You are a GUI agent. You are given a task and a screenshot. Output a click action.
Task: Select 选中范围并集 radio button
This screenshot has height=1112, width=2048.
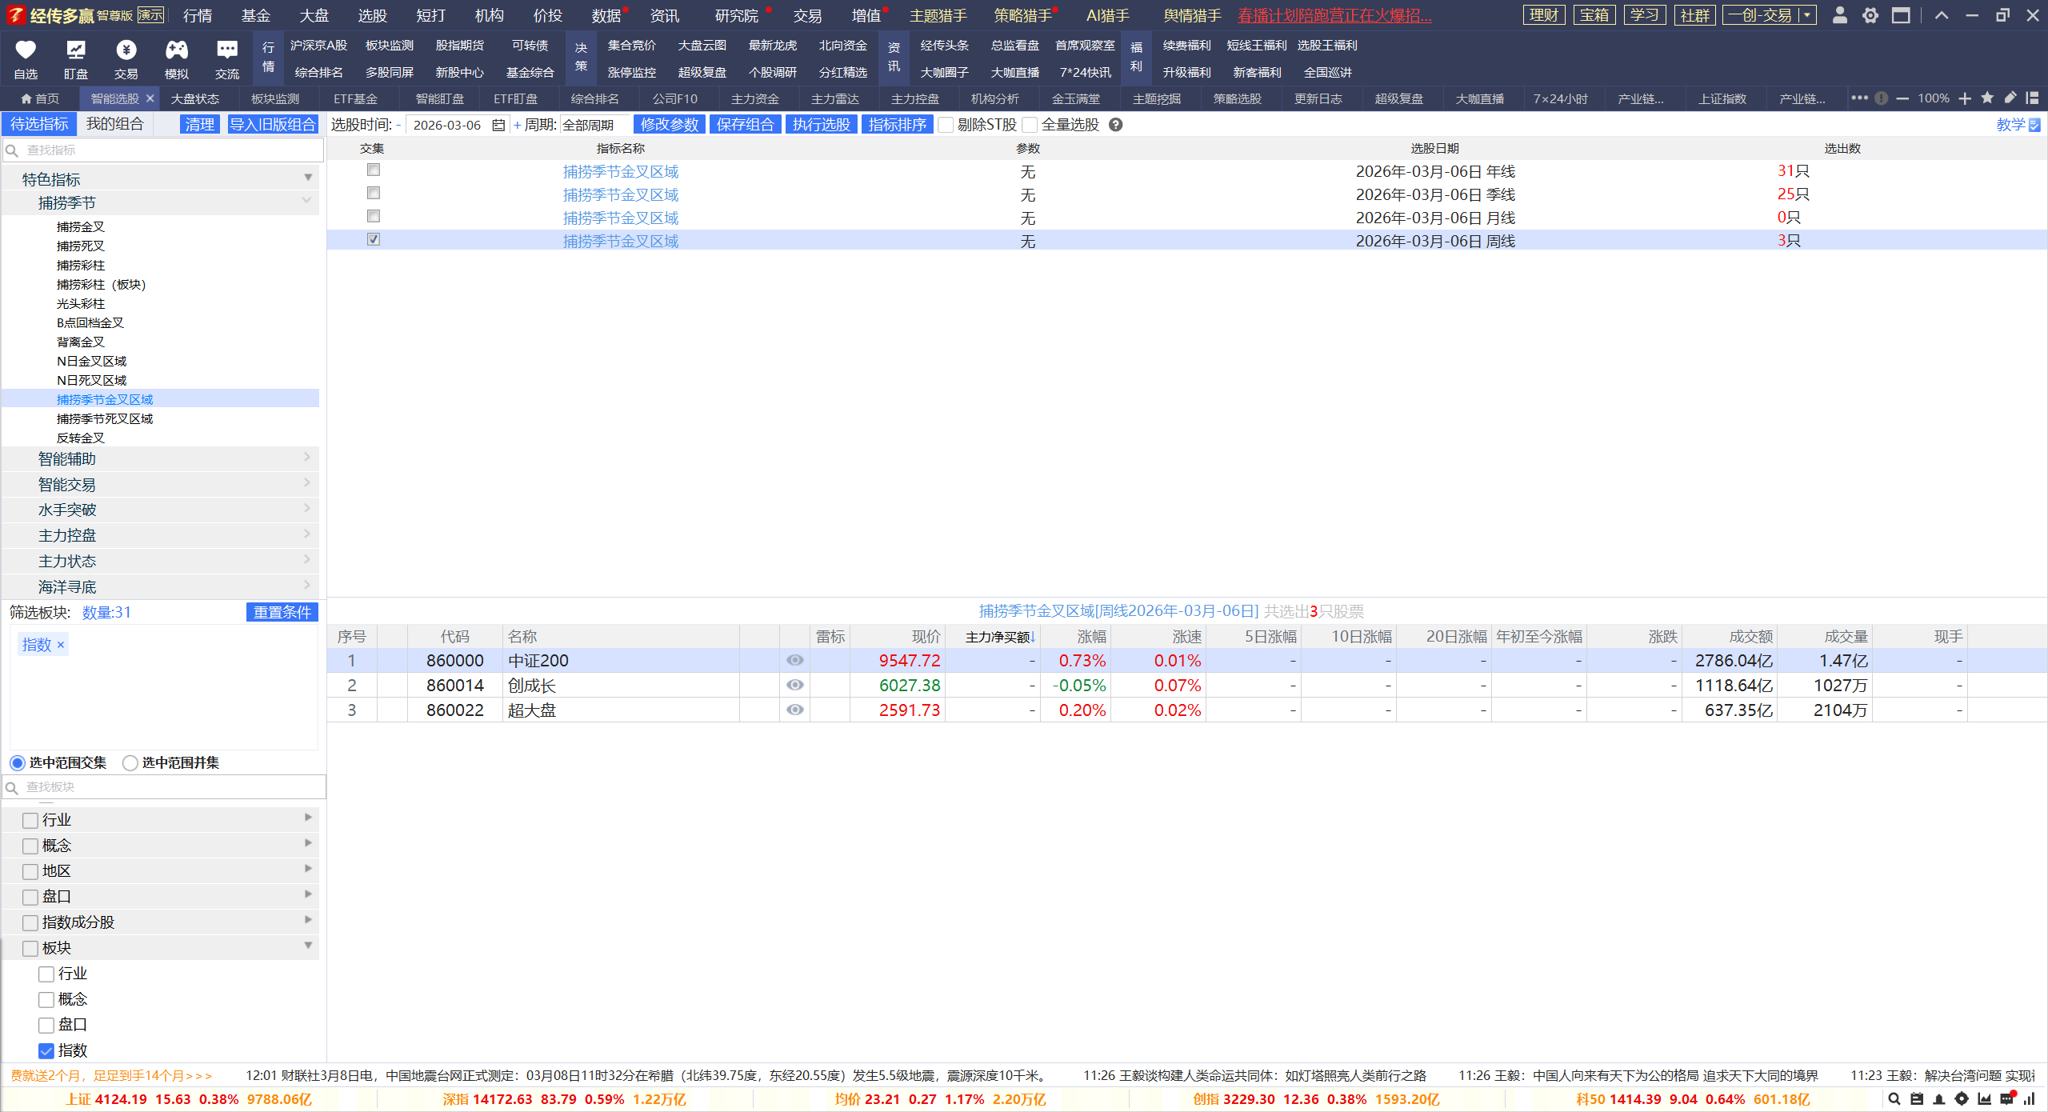pyautogui.click(x=130, y=762)
